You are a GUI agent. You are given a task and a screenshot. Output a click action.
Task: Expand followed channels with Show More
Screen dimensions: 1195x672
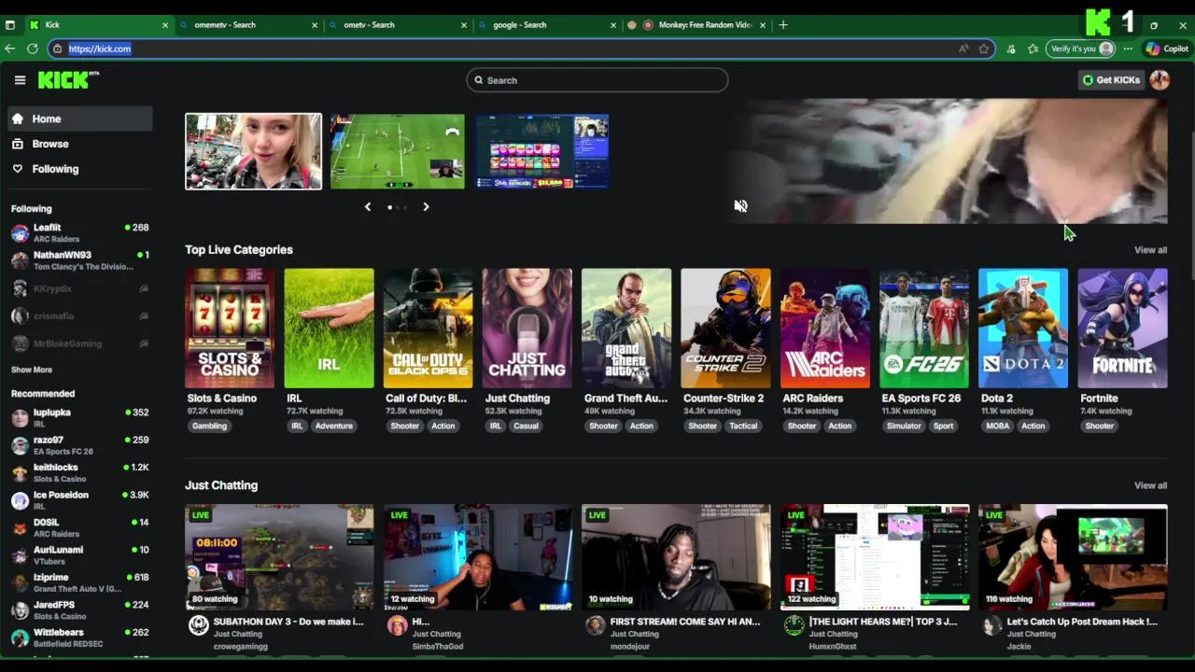pyautogui.click(x=32, y=370)
